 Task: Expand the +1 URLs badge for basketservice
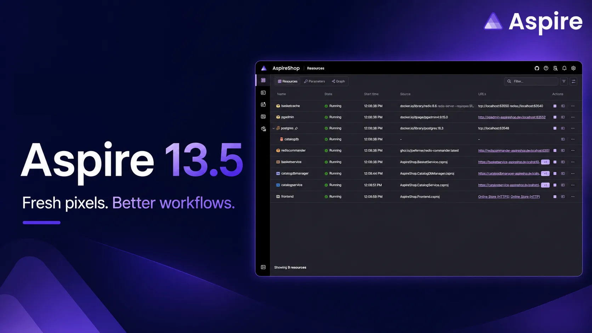[545, 162]
